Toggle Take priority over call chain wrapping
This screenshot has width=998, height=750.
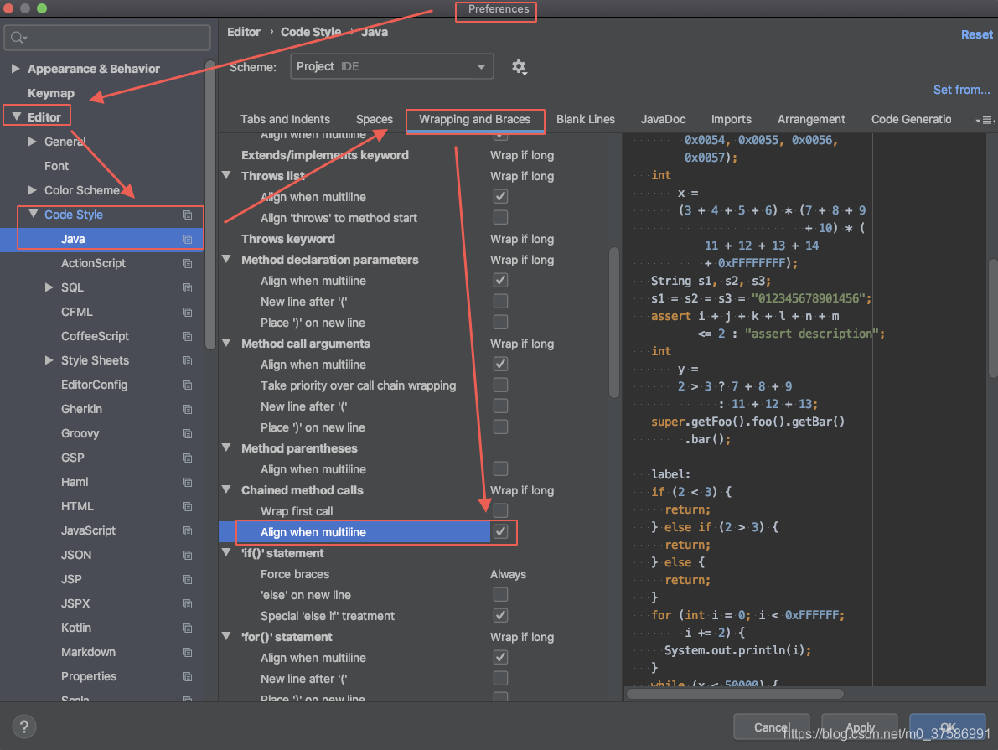coord(501,385)
